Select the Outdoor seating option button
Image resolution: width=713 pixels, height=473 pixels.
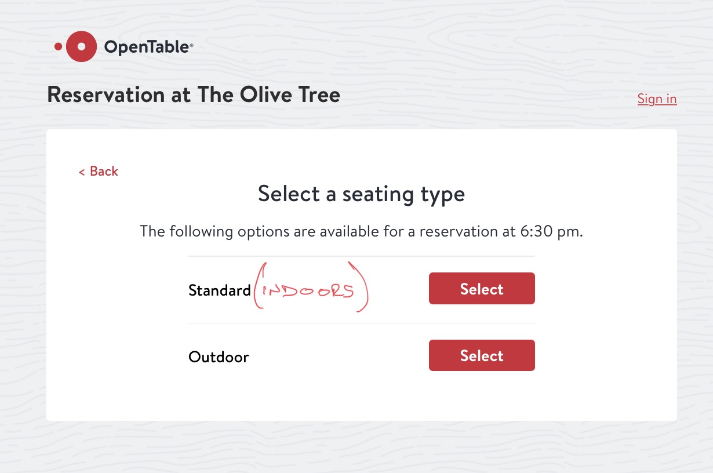point(482,355)
